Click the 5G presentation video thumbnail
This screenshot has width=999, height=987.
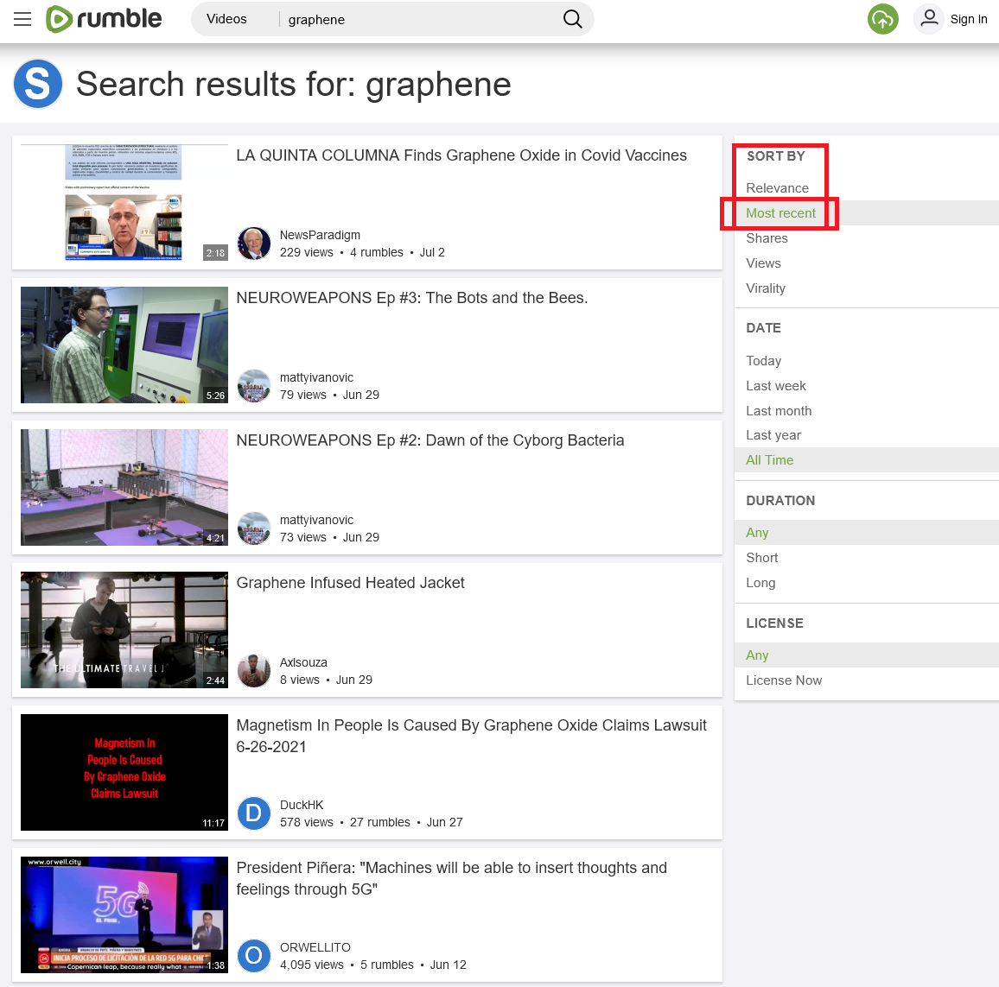coord(124,915)
